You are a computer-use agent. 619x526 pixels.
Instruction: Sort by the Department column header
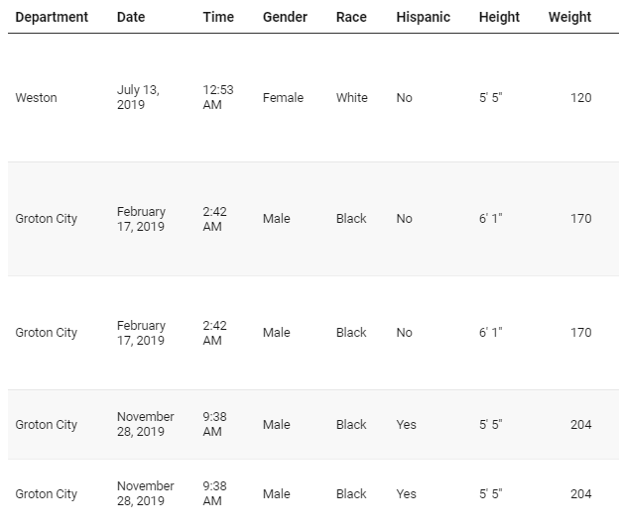[x=52, y=17]
